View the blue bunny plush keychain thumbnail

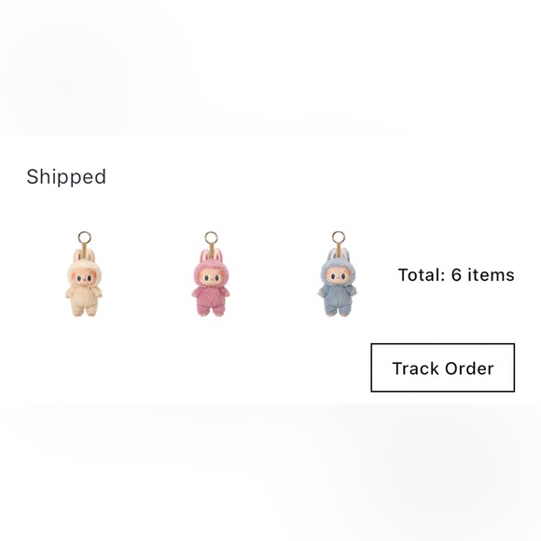[338, 274]
